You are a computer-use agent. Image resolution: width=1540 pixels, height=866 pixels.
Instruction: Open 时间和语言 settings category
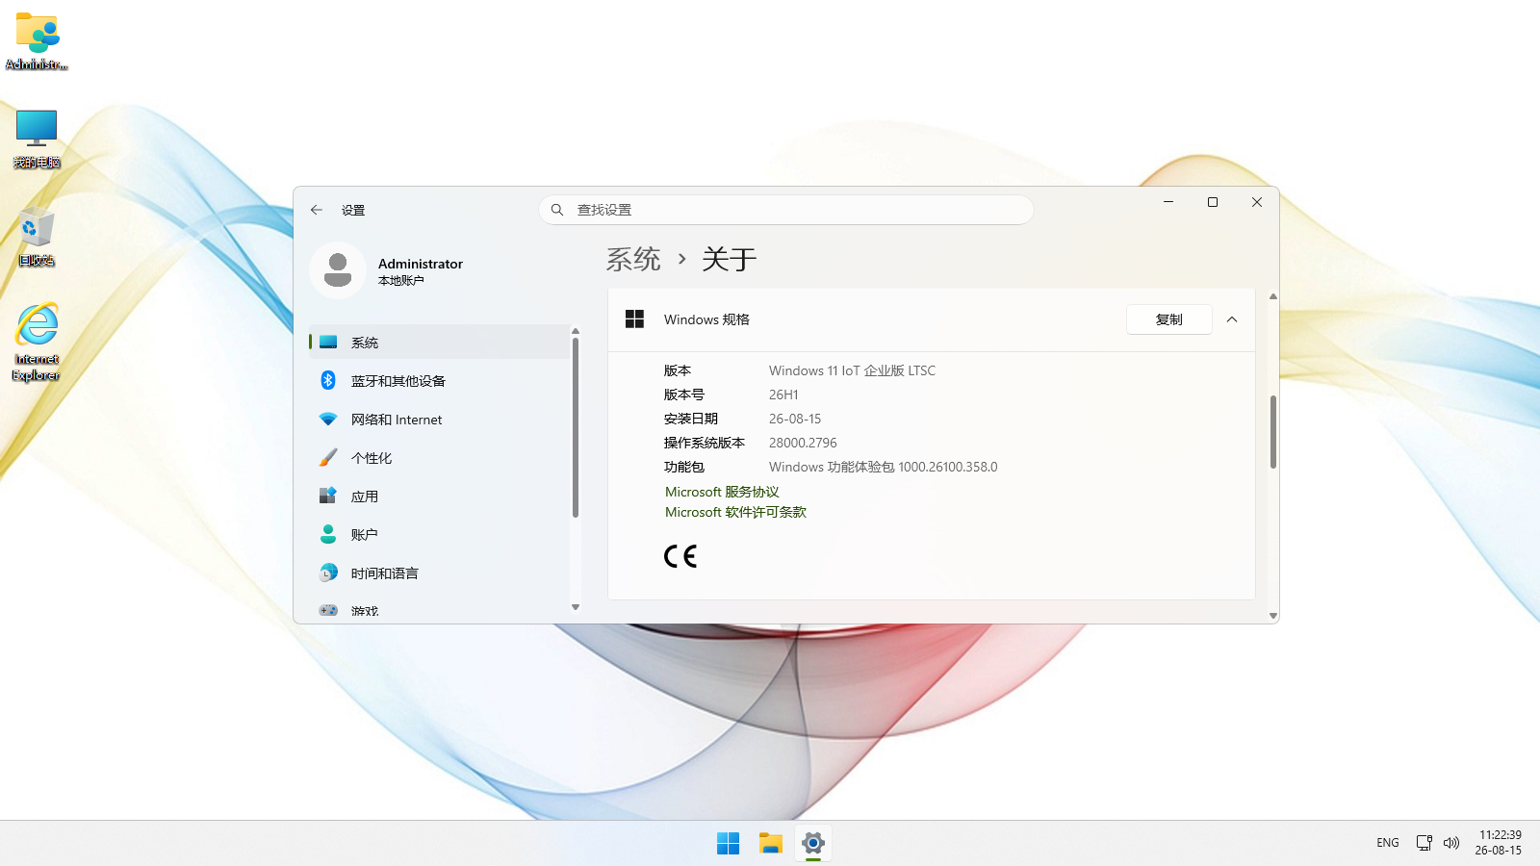point(440,573)
